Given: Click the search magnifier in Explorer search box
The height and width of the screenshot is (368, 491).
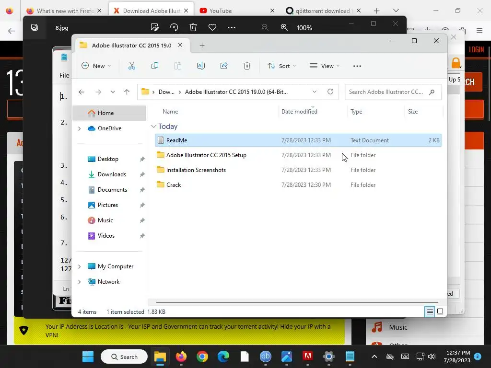Looking at the screenshot, I should point(432,92).
